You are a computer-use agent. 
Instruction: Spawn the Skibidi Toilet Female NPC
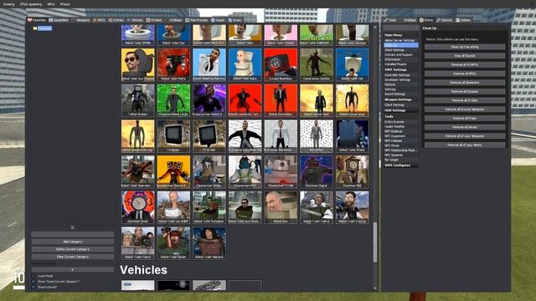(x=281, y=35)
